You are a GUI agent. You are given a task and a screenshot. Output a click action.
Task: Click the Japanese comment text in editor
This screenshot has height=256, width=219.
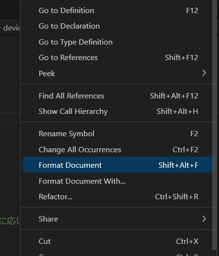coord(10,221)
